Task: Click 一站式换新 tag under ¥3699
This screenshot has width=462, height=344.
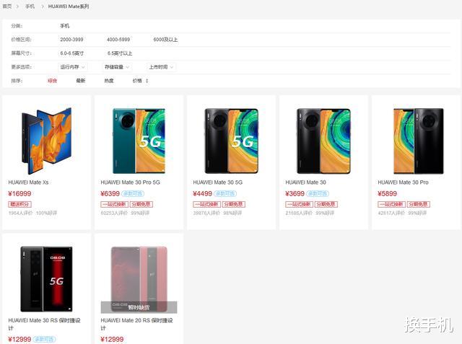Action: tap(300, 204)
